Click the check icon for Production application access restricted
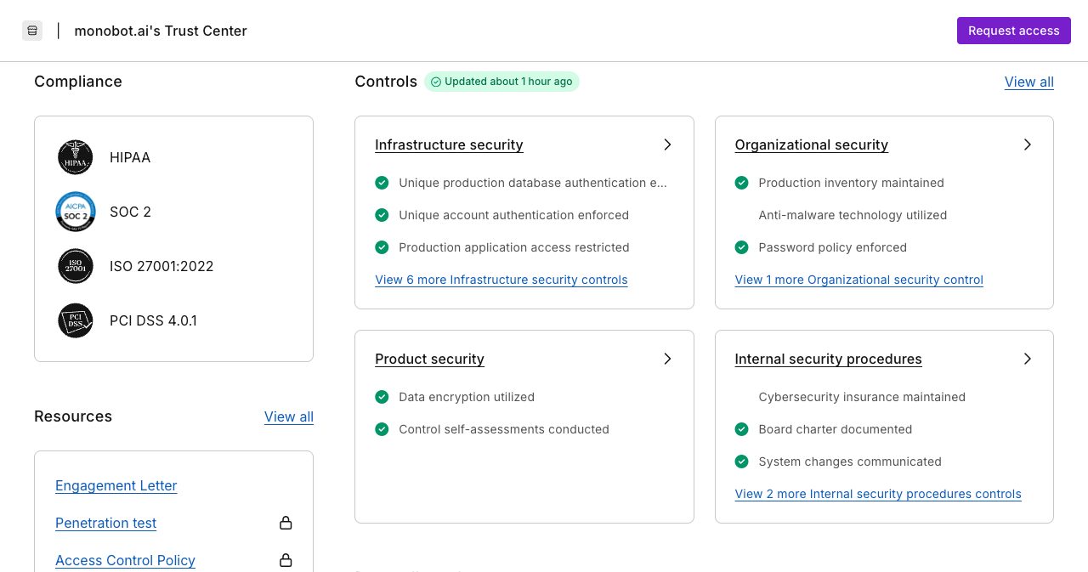The height and width of the screenshot is (572, 1088). tap(382, 247)
